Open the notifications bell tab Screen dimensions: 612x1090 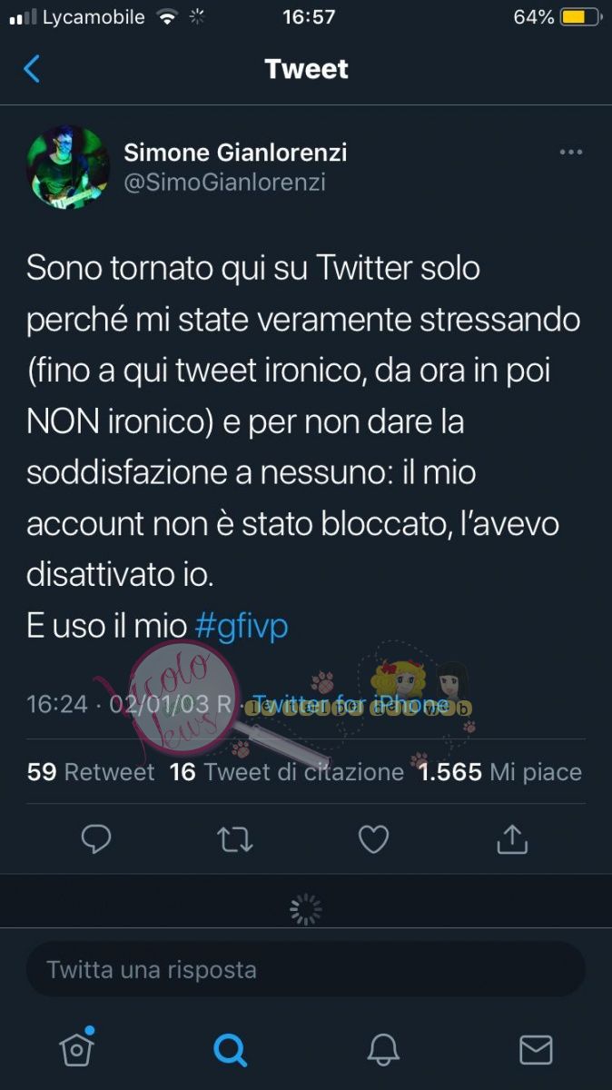383,1050
